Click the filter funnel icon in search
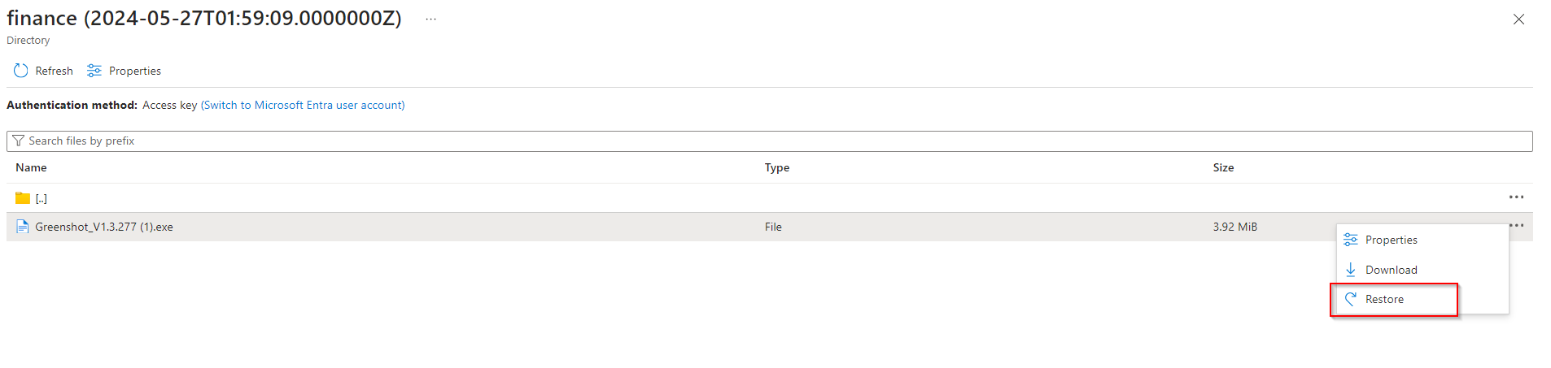The image size is (1551, 368). pyautogui.click(x=19, y=141)
